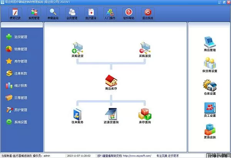This screenshot has width=231, height=158.
Task: Open 供货商设置 supplier settings
Action: 210,65
